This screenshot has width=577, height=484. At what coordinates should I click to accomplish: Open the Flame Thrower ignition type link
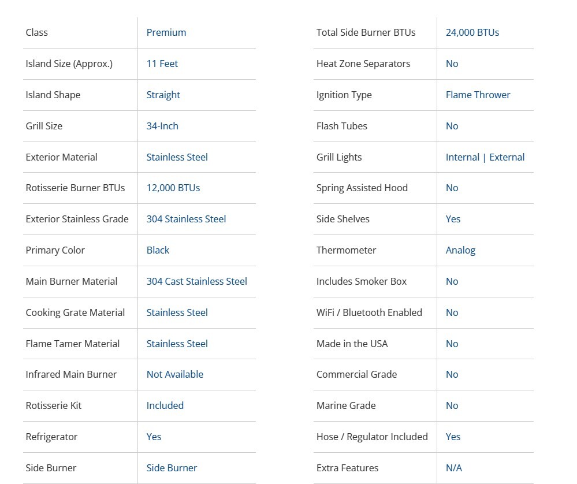pos(478,95)
